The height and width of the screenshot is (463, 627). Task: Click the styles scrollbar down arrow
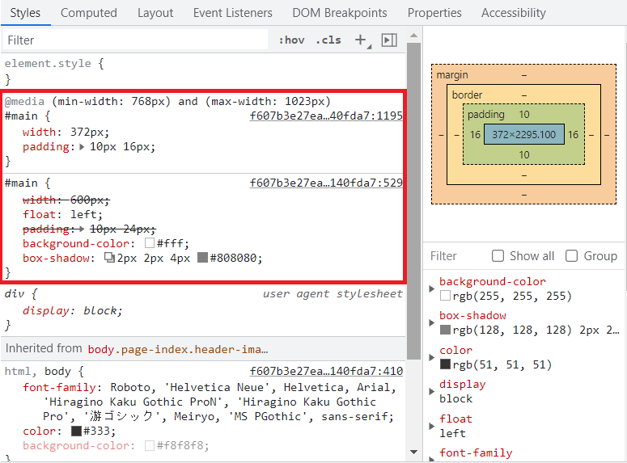(x=414, y=452)
